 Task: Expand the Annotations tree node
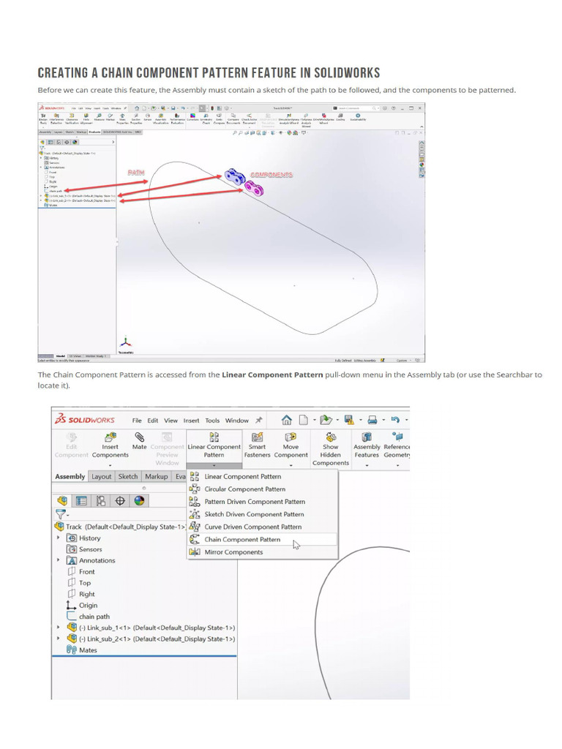coord(59,560)
